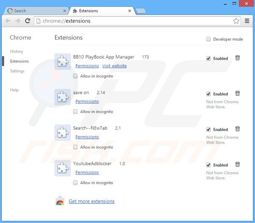This screenshot has height=223, width=255.
Task: Click the YoutubeAdblocker puzzle piece icon
Action: [x=62, y=168]
